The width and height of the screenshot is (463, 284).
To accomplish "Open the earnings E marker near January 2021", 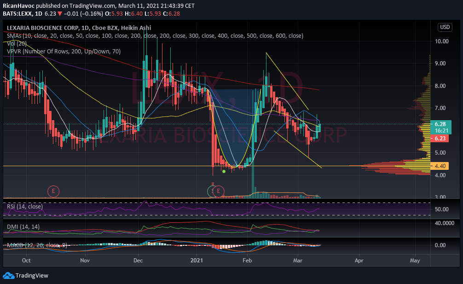I will 219,191.
